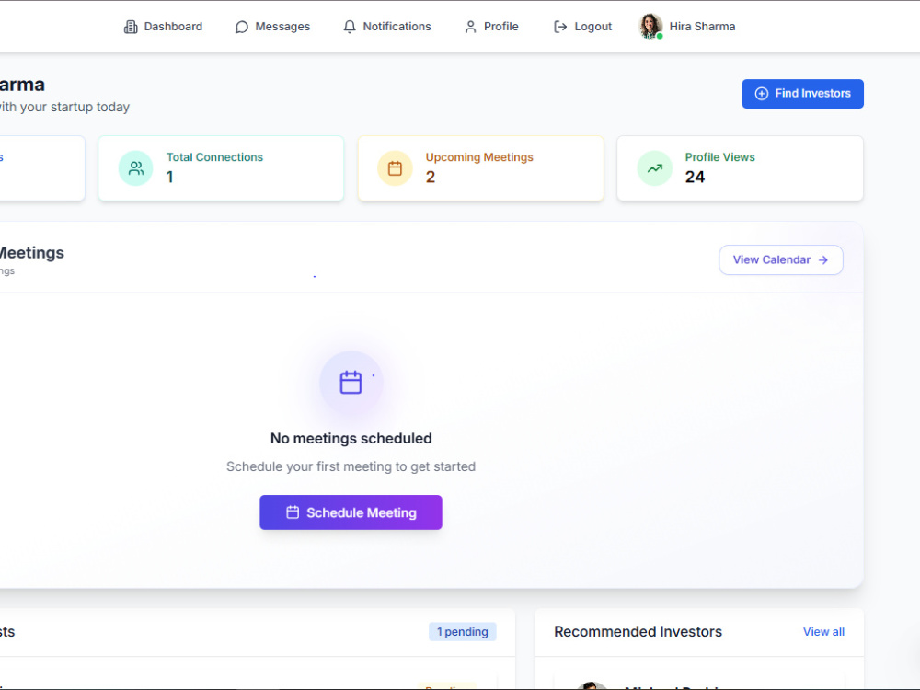Open View Calendar

point(781,260)
